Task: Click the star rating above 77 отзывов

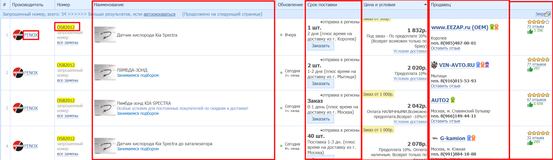Action: pyautogui.click(x=538, y=60)
